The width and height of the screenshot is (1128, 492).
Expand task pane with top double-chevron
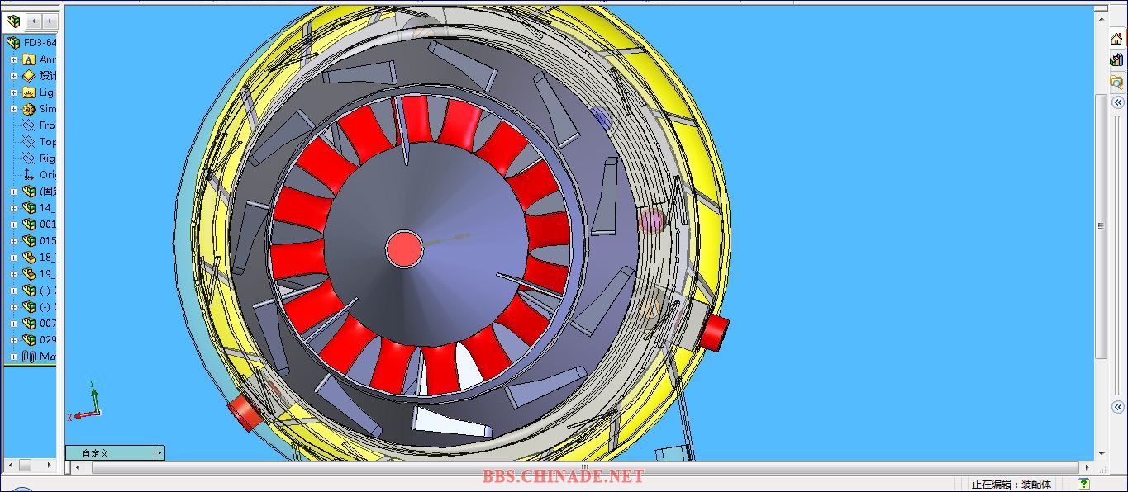1116,102
